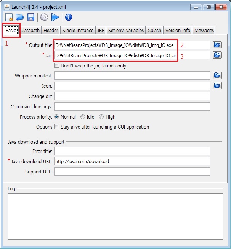Save configuration using the floppy disk icon
This screenshot has height=249, width=231.
click(x=31, y=17)
